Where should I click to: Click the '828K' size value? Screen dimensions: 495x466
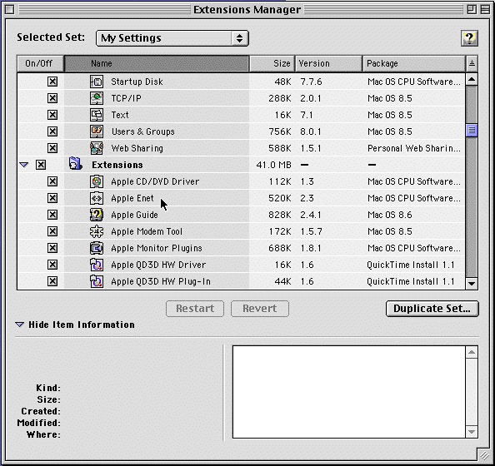click(280, 215)
